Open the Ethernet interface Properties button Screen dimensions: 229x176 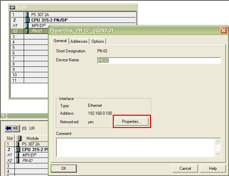pyautogui.click(x=132, y=122)
